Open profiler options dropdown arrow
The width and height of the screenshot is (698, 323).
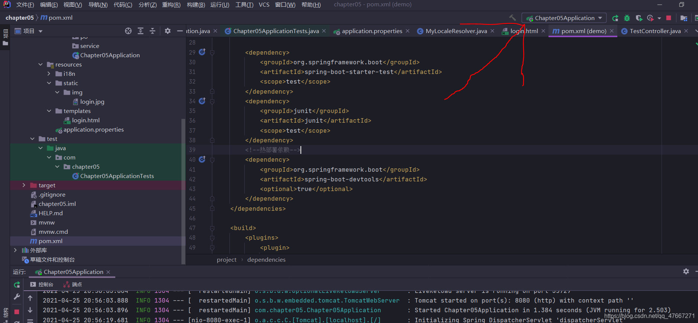click(659, 18)
